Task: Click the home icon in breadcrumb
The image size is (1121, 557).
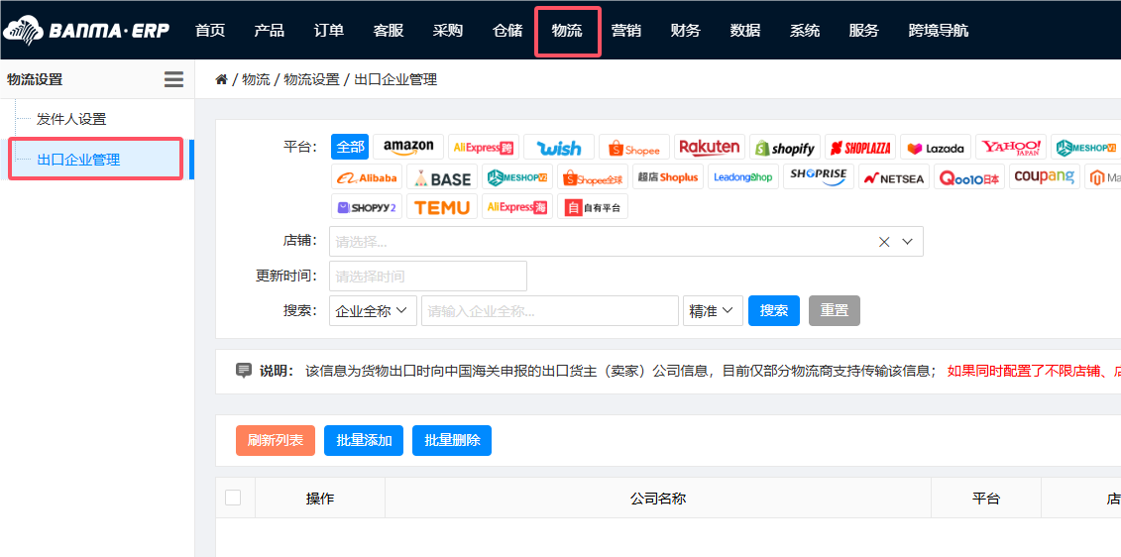Action: (x=221, y=79)
